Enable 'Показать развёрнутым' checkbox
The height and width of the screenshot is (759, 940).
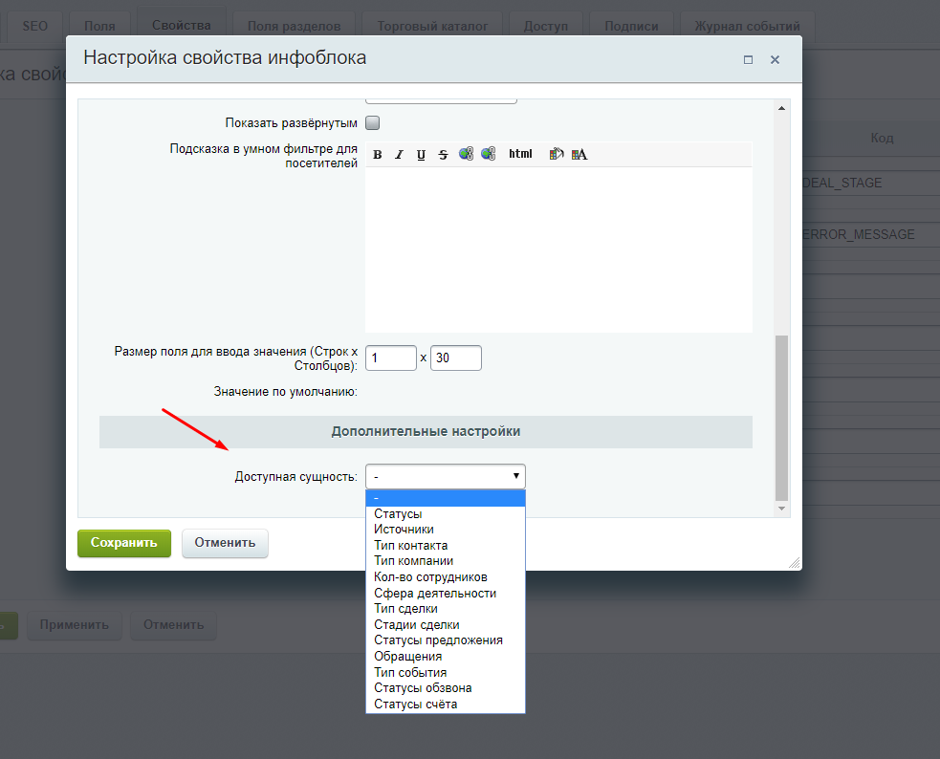[x=372, y=122]
